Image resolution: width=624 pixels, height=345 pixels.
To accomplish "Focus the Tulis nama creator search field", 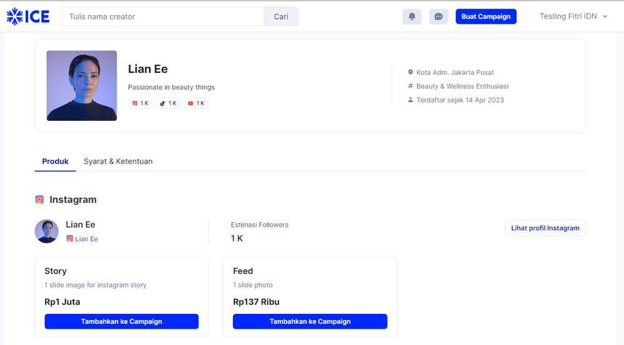I will pos(162,17).
